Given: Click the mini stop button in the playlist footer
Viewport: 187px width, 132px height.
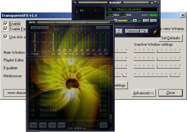Looking at the screenshot, I should click(x=78, y=128).
